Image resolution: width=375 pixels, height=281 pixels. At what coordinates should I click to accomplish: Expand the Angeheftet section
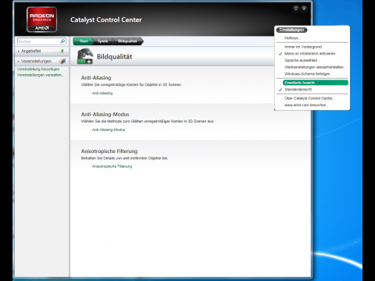click(x=41, y=51)
